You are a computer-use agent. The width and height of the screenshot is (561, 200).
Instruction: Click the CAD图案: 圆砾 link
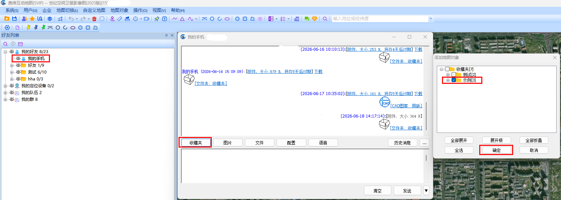tap(406, 106)
